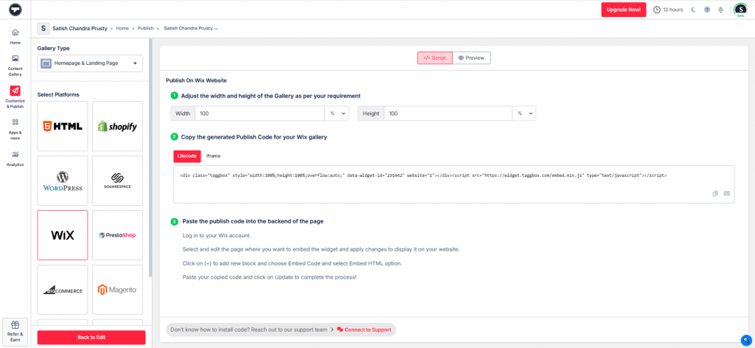Click 'Log in to your Wix account.' text
The width and height of the screenshot is (755, 348).
pyautogui.click(x=217, y=236)
